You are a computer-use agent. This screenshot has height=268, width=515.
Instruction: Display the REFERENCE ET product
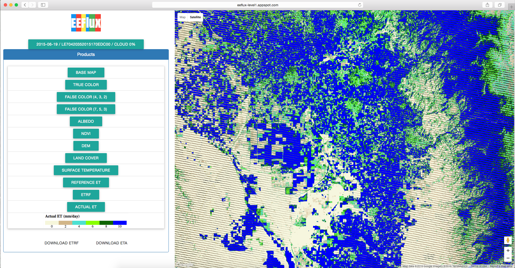click(x=86, y=182)
